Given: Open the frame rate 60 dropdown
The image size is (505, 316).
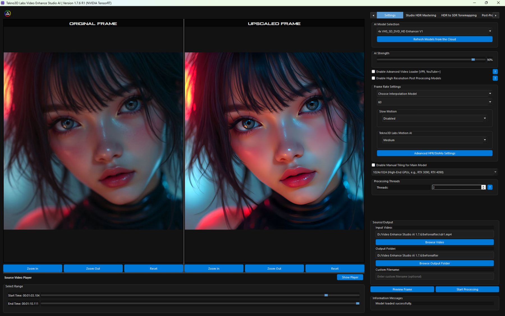Looking at the screenshot, I should pos(435,102).
